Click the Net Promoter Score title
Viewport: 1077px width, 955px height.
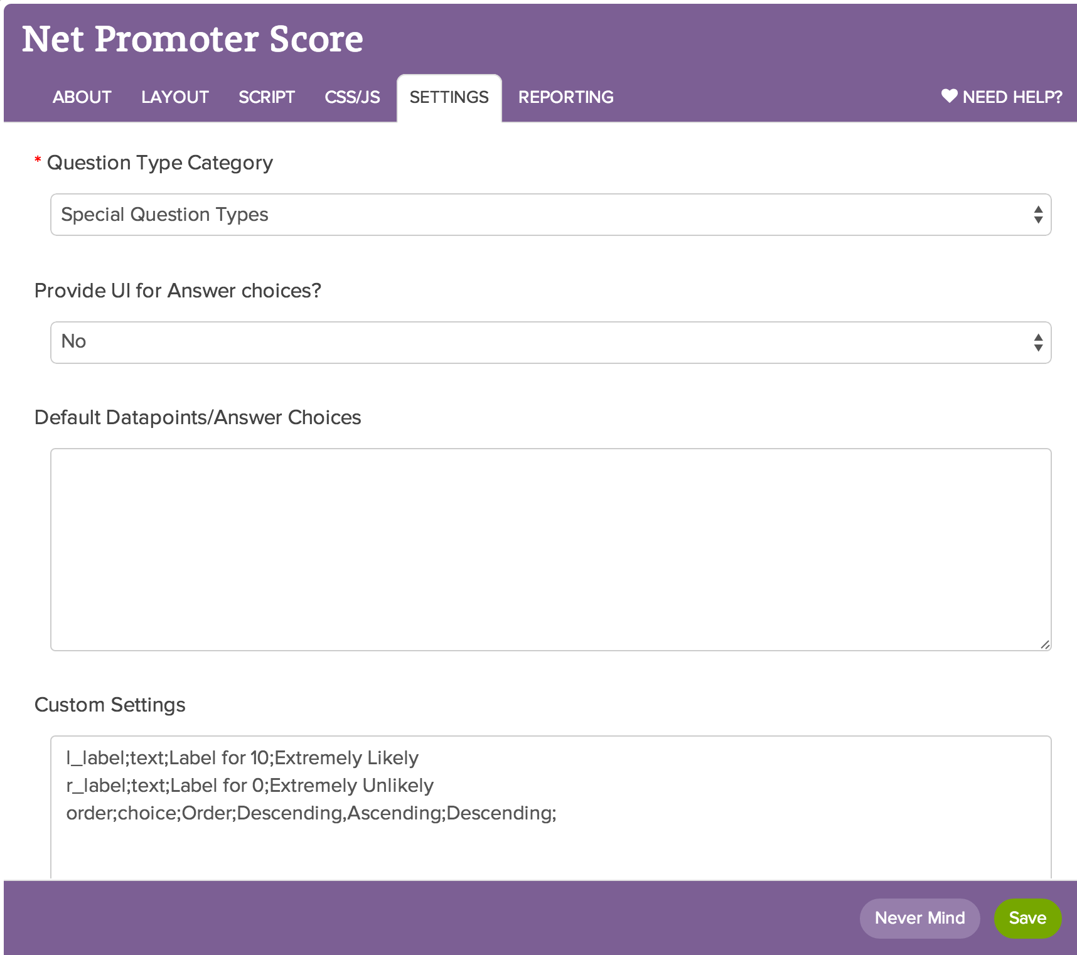pos(193,39)
